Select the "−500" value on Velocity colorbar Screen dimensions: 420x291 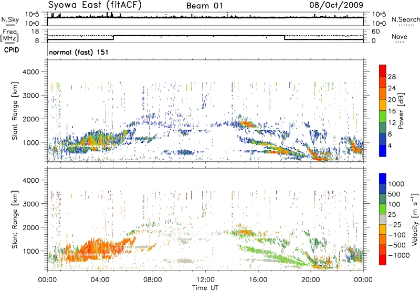coord(397,245)
